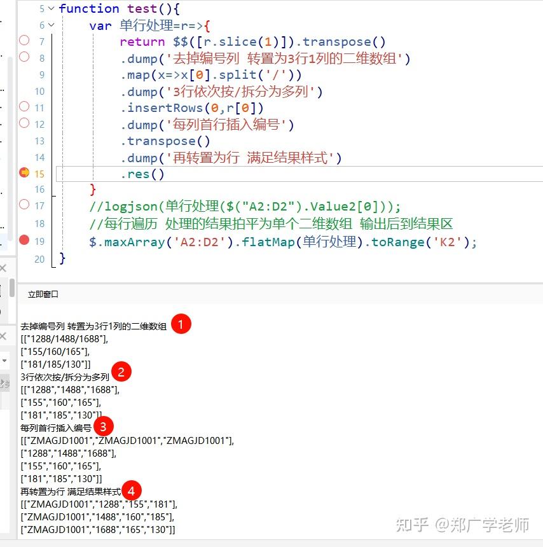Image resolution: width=543 pixels, height=547 pixels.
Task: Click the upper × icon in the left sidebar
Action: [4, 268]
